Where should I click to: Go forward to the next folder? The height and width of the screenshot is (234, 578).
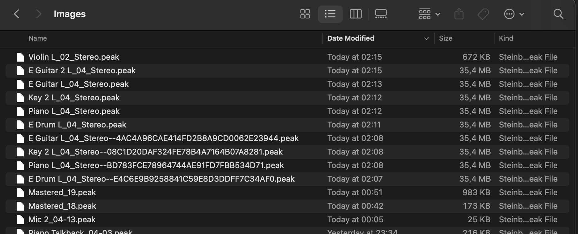tap(38, 14)
